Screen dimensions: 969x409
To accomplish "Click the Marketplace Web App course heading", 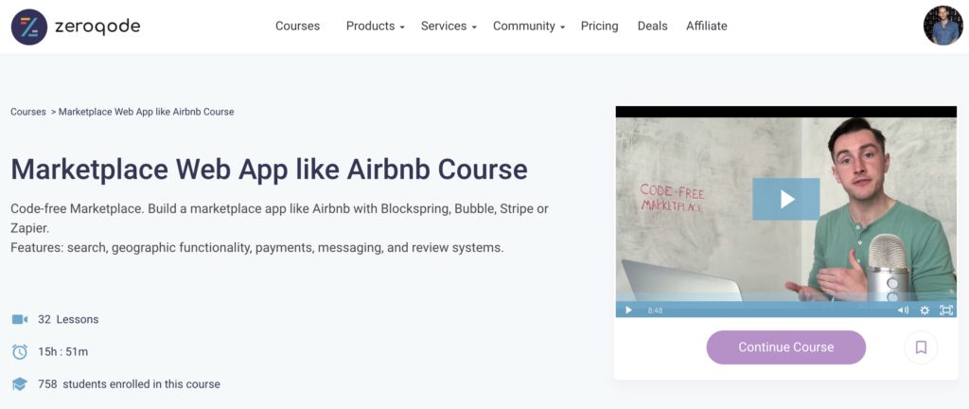I will [269, 169].
